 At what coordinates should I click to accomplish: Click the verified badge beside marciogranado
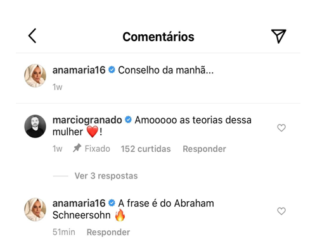[128, 120]
